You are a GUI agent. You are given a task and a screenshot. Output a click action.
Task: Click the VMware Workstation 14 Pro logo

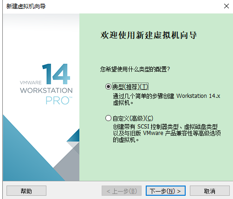pyautogui.click(x=46, y=84)
